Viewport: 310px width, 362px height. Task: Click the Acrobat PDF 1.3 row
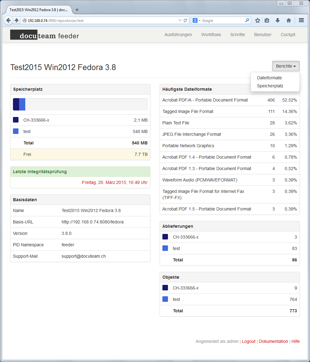coord(230,169)
